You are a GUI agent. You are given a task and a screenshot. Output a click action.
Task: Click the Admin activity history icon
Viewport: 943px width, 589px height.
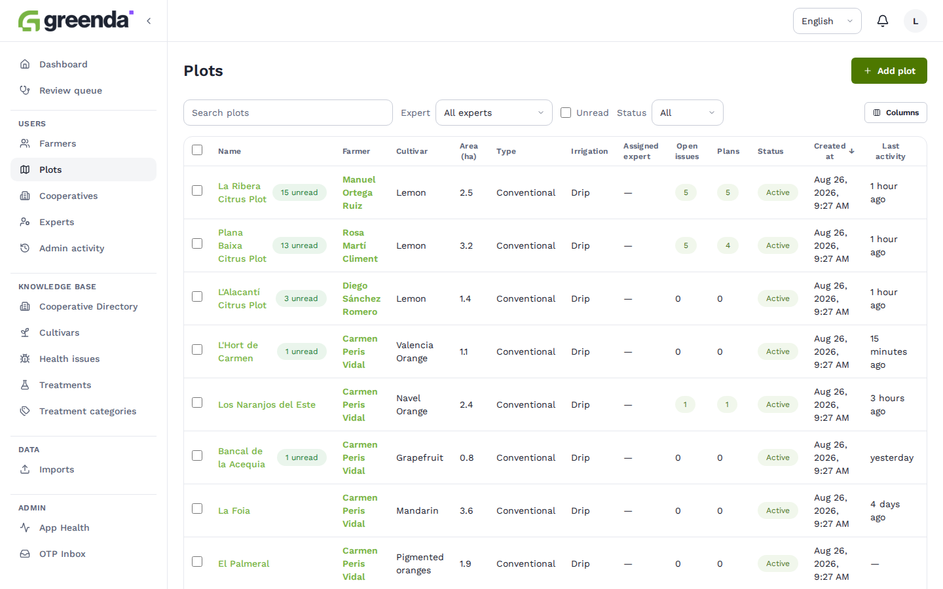pos(25,248)
